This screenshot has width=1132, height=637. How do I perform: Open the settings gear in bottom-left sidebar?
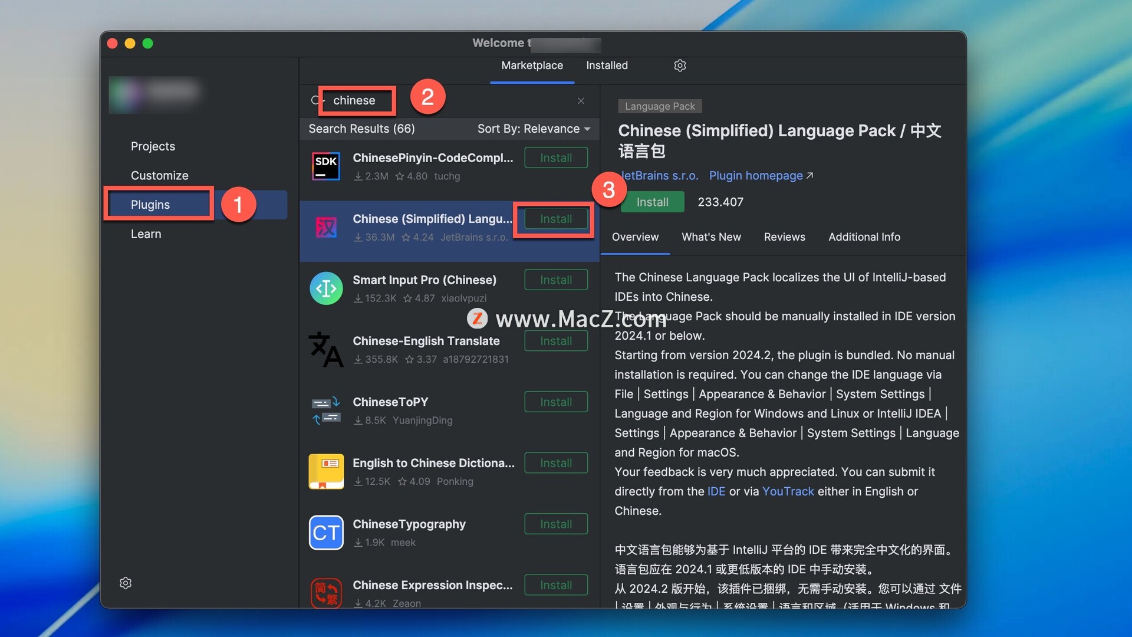pyautogui.click(x=126, y=583)
